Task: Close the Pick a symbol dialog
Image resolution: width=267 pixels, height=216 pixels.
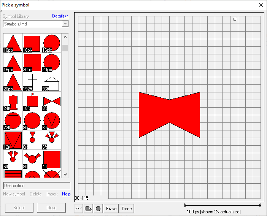Action: click(261, 5)
